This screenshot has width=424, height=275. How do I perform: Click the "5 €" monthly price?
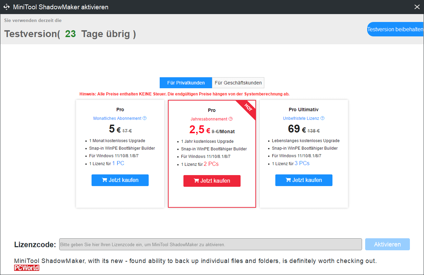coord(115,129)
